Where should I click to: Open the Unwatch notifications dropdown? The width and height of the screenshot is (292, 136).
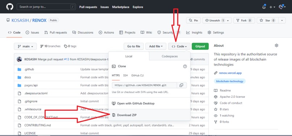pyautogui.click(x=217, y=21)
